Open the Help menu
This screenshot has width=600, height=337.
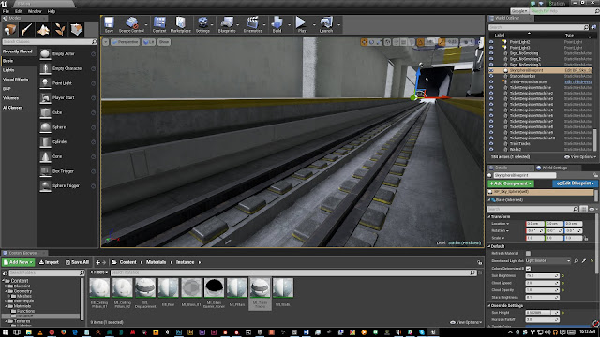tap(52, 11)
